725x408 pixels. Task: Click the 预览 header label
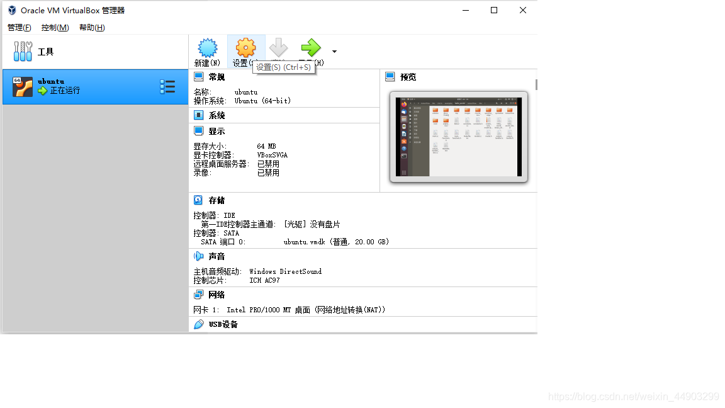click(408, 77)
